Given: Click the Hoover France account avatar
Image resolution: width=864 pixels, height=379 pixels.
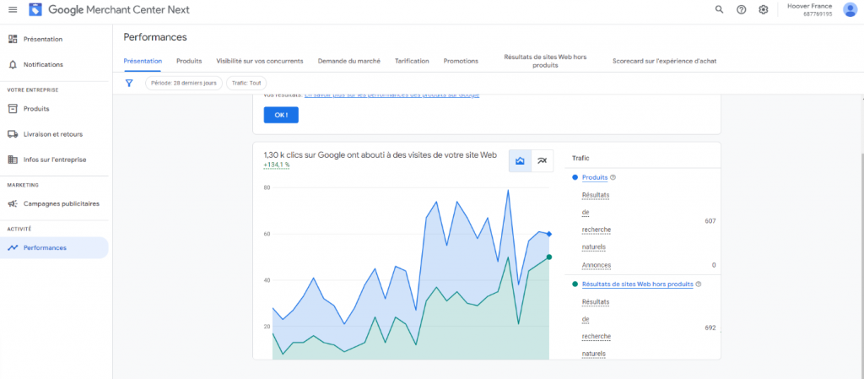Looking at the screenshot, I should click(849, 9).
